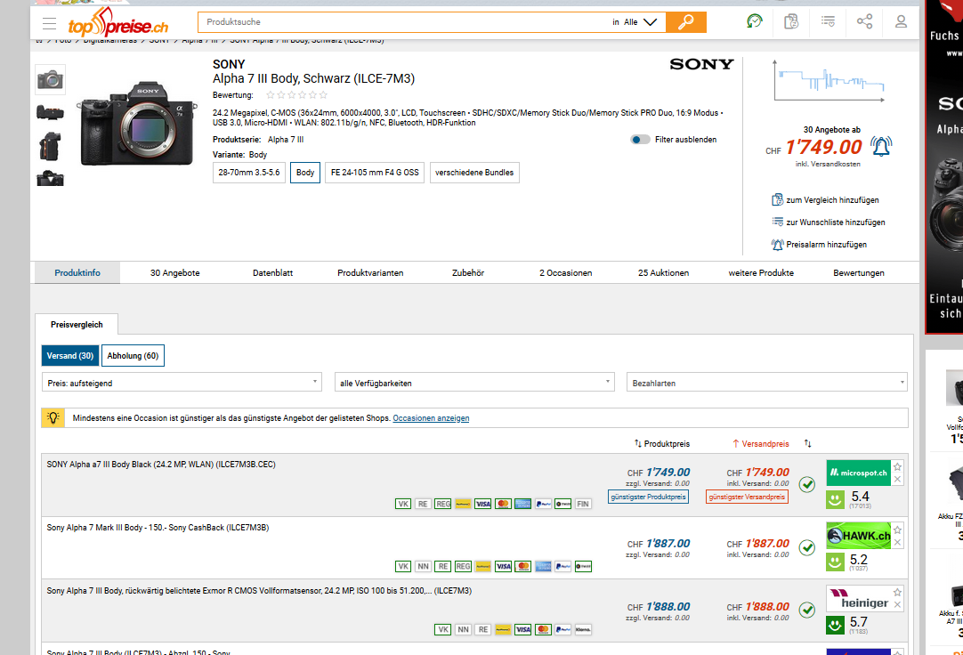Open the '25 Auktionen' tab
Image resolution: width=963 pixels, height=655 pixels.
click(663, 273)
